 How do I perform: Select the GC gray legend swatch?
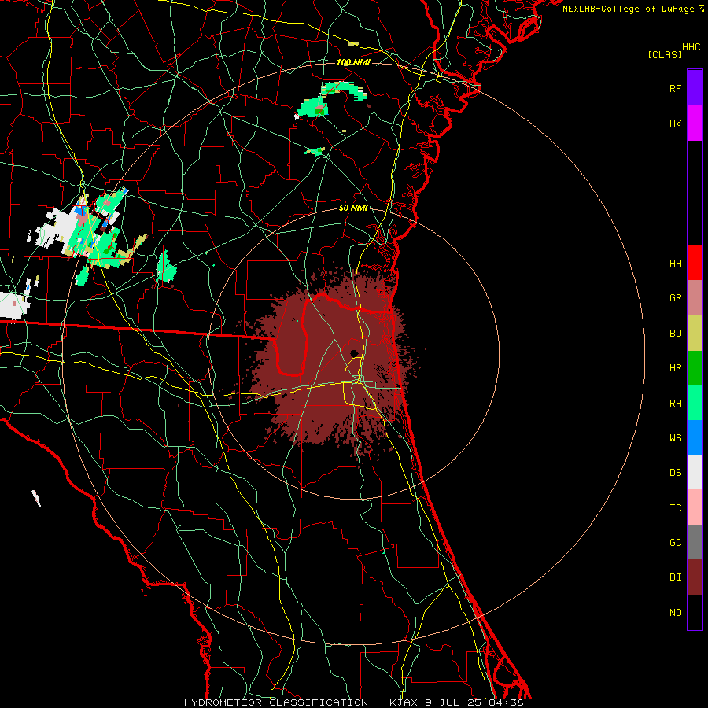[x=695, y=542]
